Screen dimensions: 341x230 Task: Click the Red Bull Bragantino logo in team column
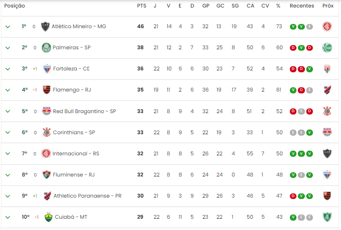click(x=46, y=111)
